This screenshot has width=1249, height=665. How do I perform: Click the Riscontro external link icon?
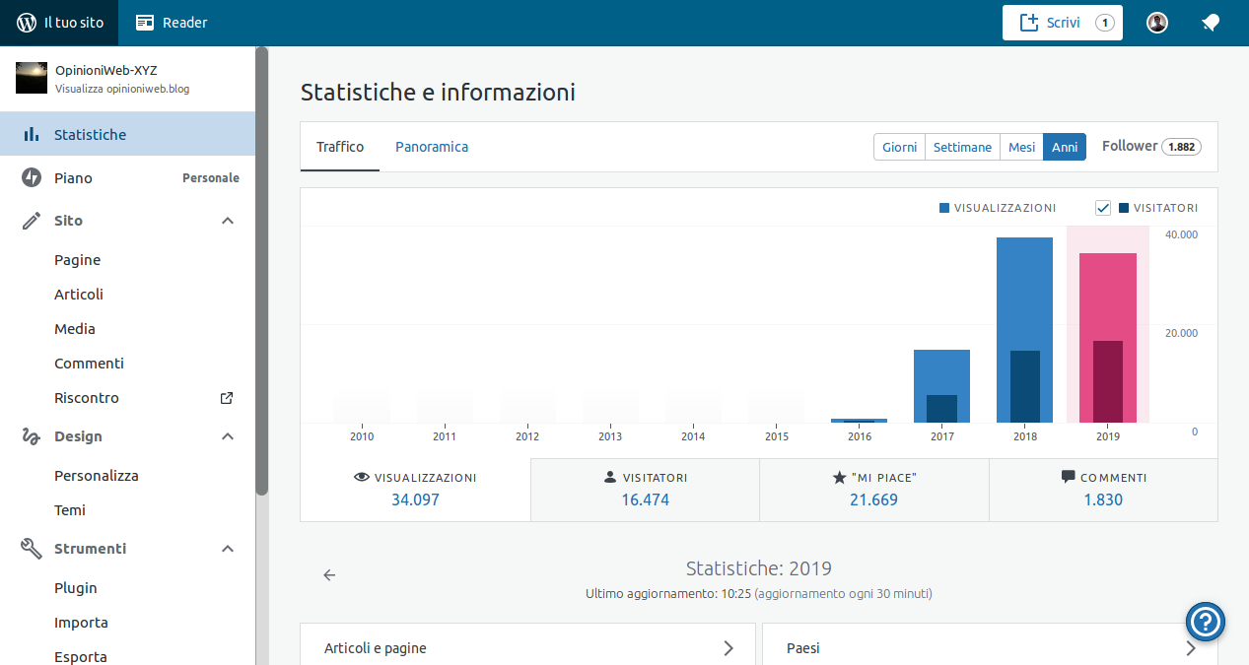[x=226, y=397]
